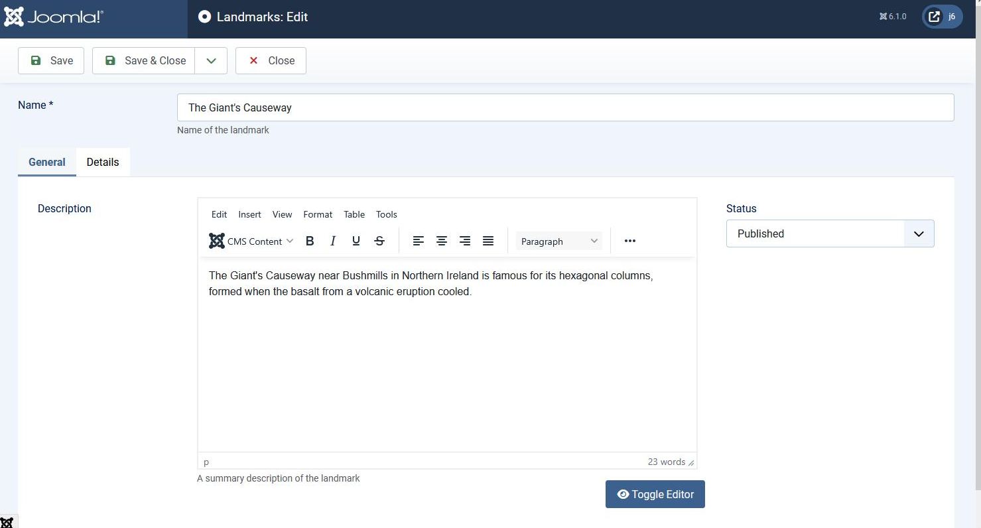Screen dimensions: 981x528
Task: Toggle bold formatting in editor
Action: coord(310,241)
